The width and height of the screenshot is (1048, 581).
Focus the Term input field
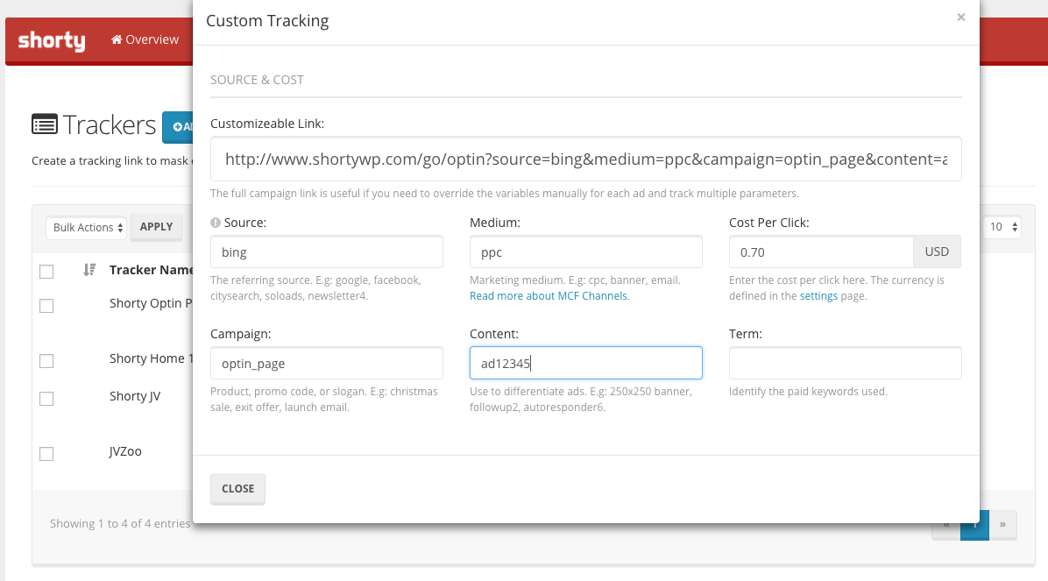coord(845,364)
